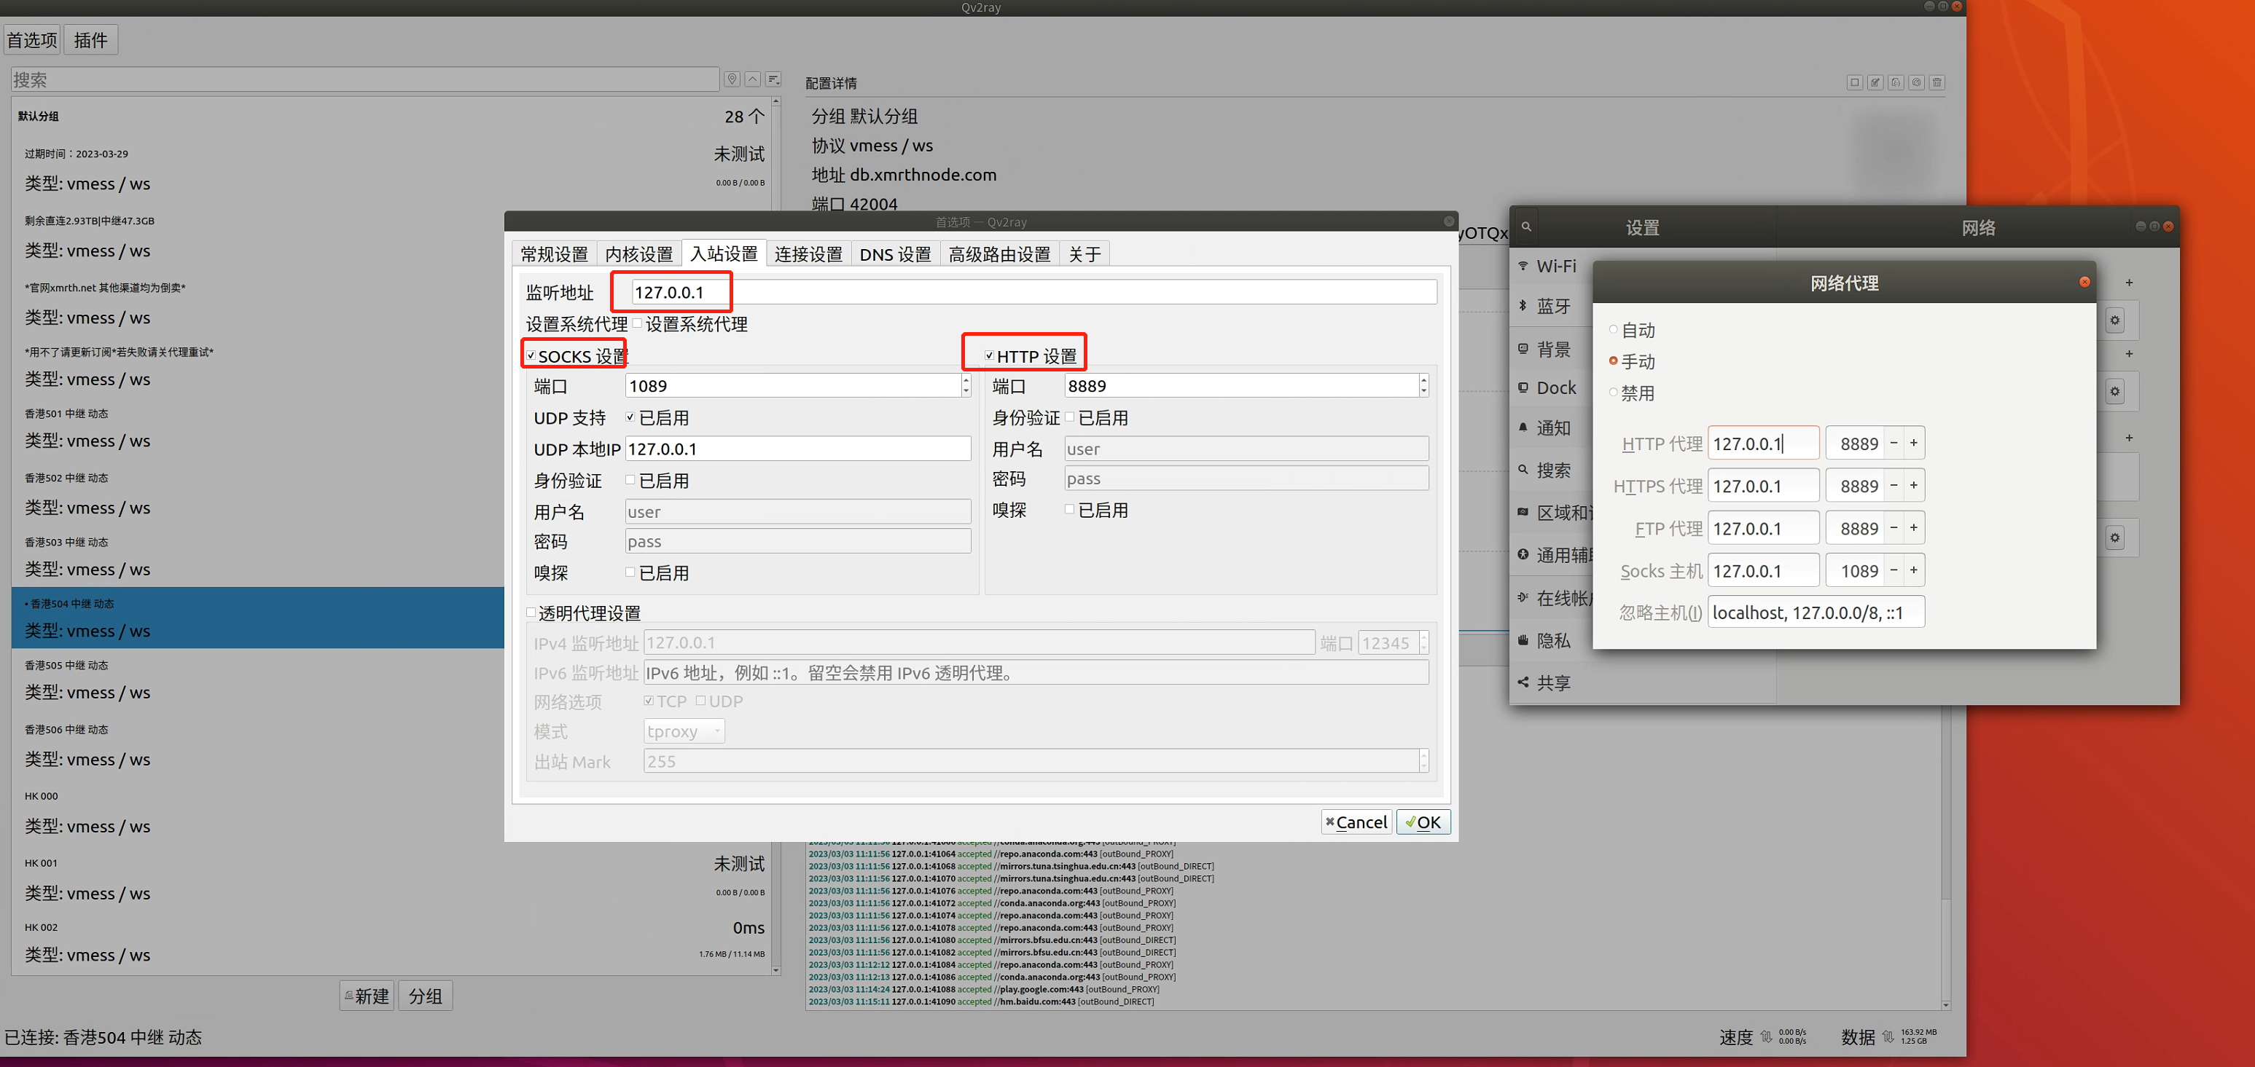Viewport: 2255px width, 1067px height.
Task: Click the 新建 button below connection list
Action: click(367, 996)
